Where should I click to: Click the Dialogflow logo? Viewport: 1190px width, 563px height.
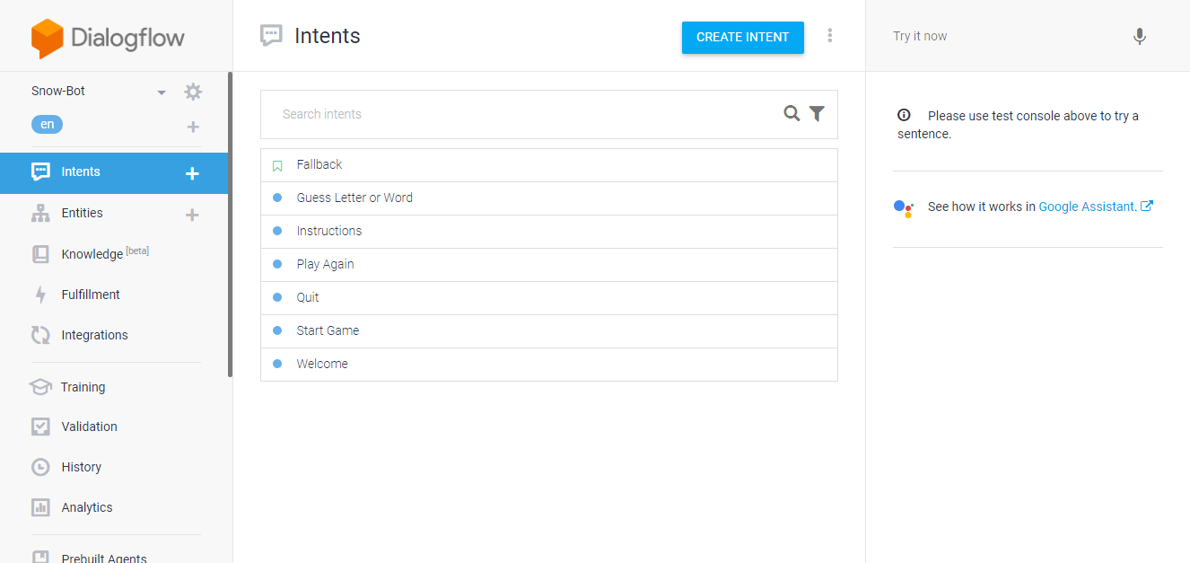click(x=108, y=38)
